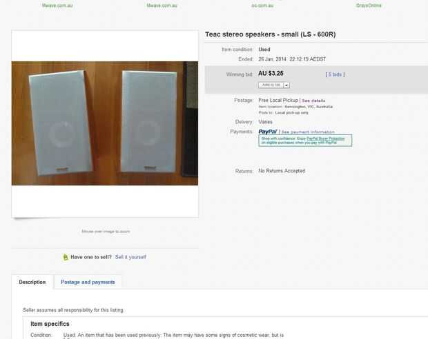428x339 pixels.
Task: Open See payment information link
Action: [308, 132]
